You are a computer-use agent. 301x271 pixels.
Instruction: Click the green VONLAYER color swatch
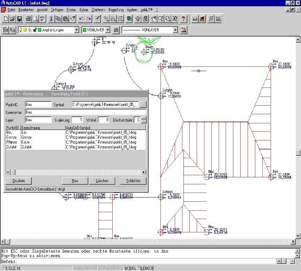[84, 30]
